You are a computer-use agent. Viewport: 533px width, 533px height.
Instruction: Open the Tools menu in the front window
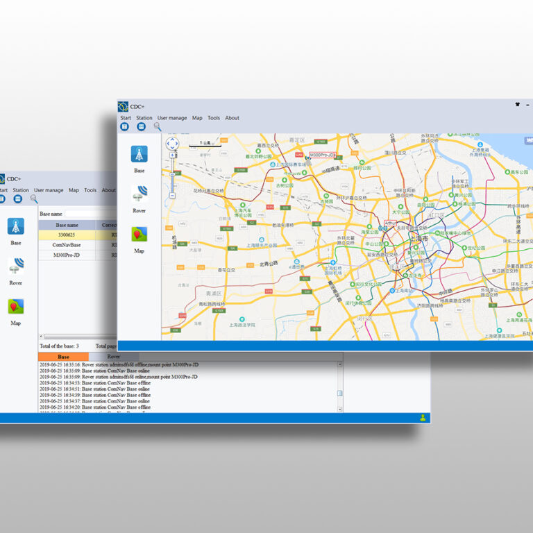coord(214,118)
